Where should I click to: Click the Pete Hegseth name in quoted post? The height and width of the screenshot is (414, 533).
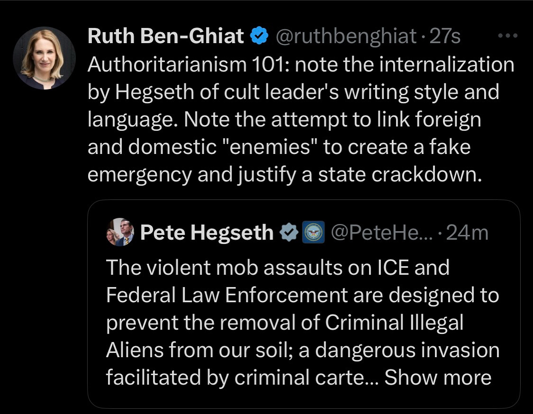point(207,233)
